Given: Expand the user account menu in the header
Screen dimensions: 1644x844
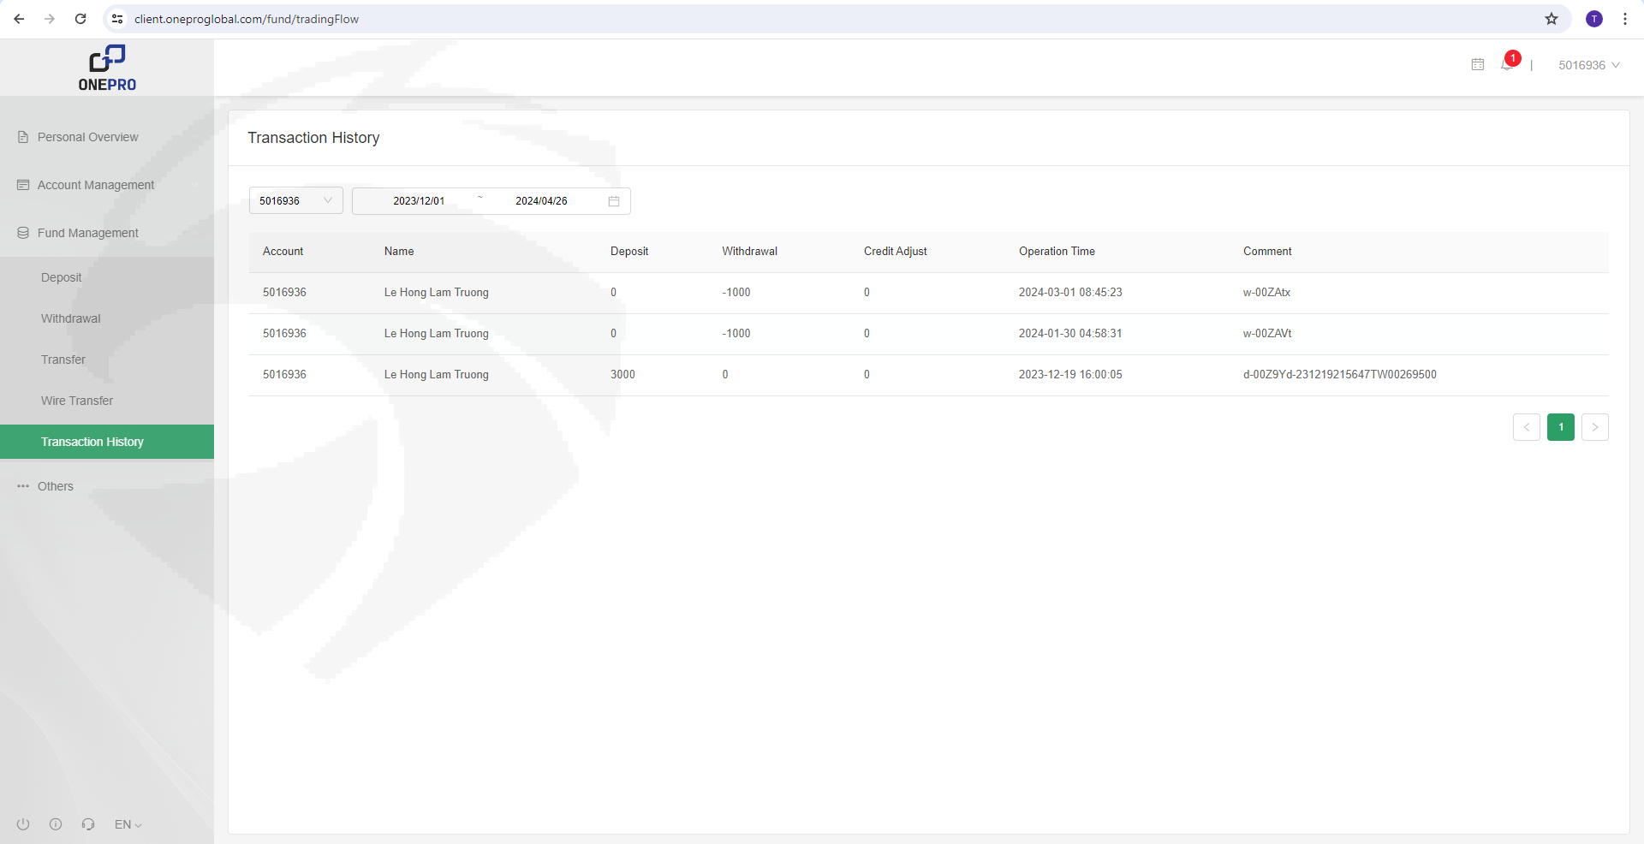Looking at the screenshot, I should point(1588,65).
